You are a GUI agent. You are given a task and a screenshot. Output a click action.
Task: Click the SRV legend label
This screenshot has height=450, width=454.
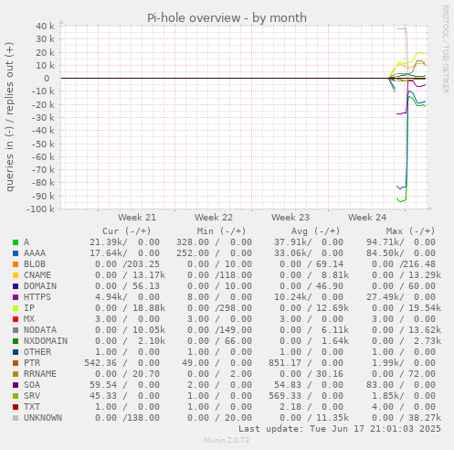click(x=32, y=396)
